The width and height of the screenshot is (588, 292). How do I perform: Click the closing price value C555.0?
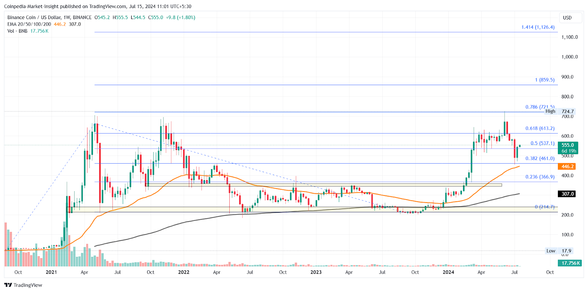pos(156,17)
